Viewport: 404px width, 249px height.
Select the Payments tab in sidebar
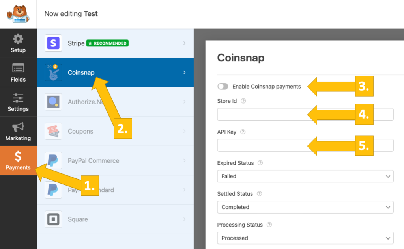(x=18, y=161)
